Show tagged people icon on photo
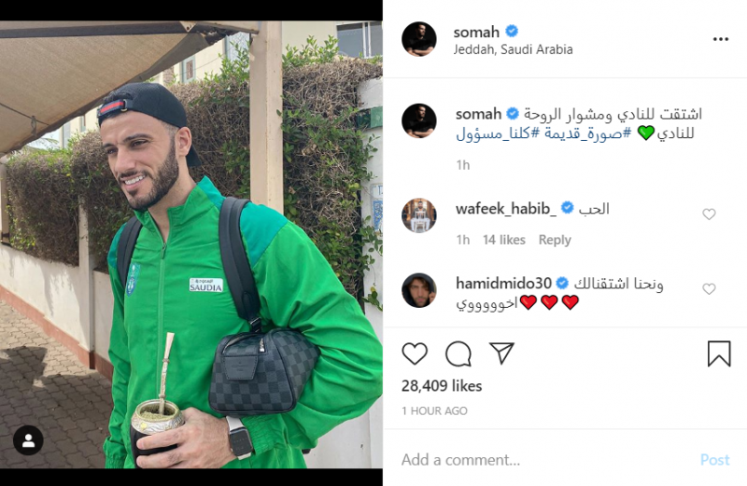 pos(28,440)
